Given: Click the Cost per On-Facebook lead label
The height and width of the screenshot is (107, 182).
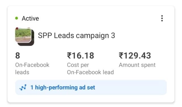Looking at the screenshot, I should pos(90,69).
